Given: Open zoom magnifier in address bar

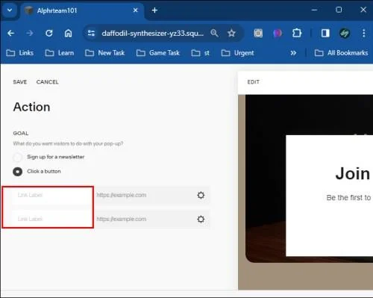Looking at the screenshot, I should point(214,33).
